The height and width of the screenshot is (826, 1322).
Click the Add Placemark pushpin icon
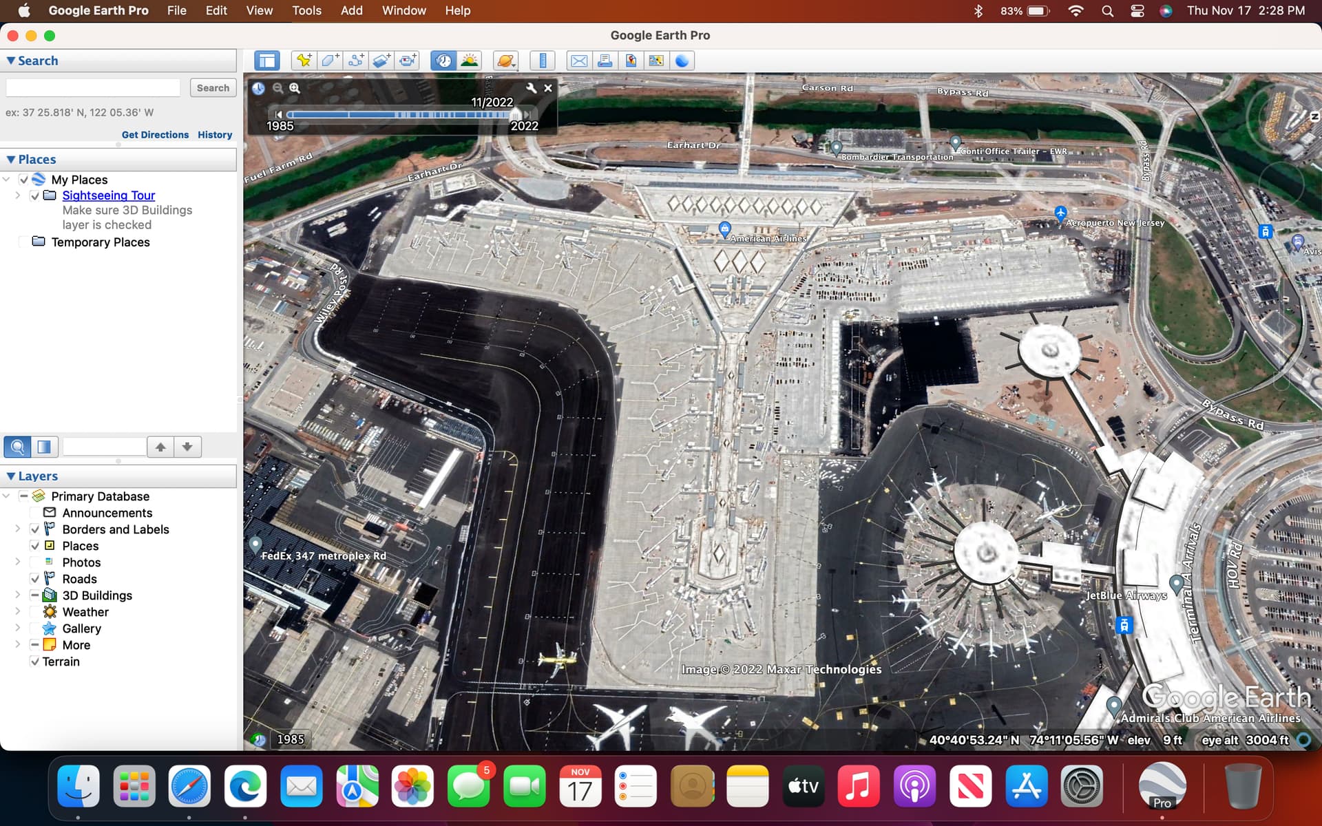point(303,61)
